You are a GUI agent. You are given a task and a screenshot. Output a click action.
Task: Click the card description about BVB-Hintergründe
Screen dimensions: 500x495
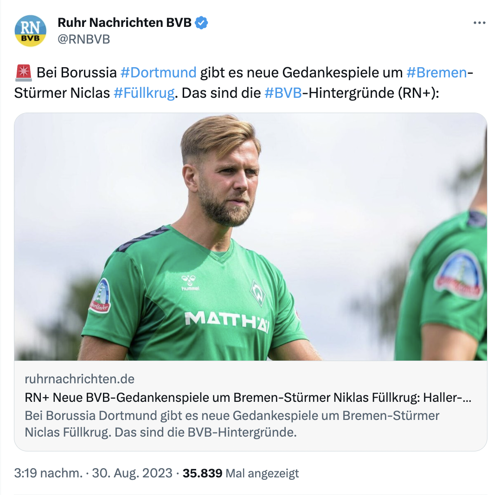pyautogui.click(x=232, y=424)
